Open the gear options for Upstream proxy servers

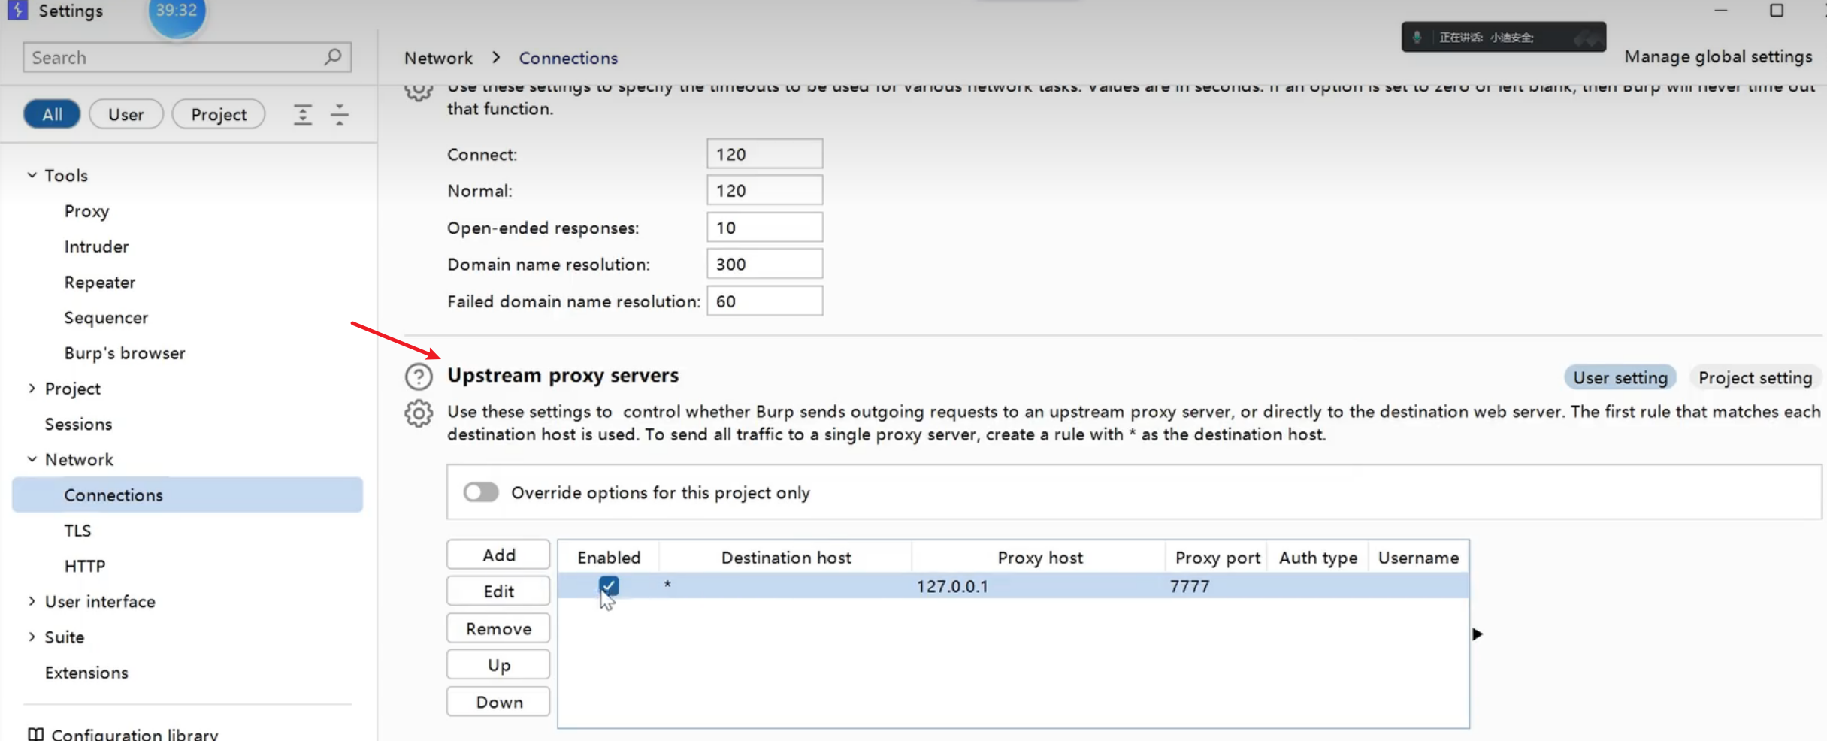[x=419, y=413]
